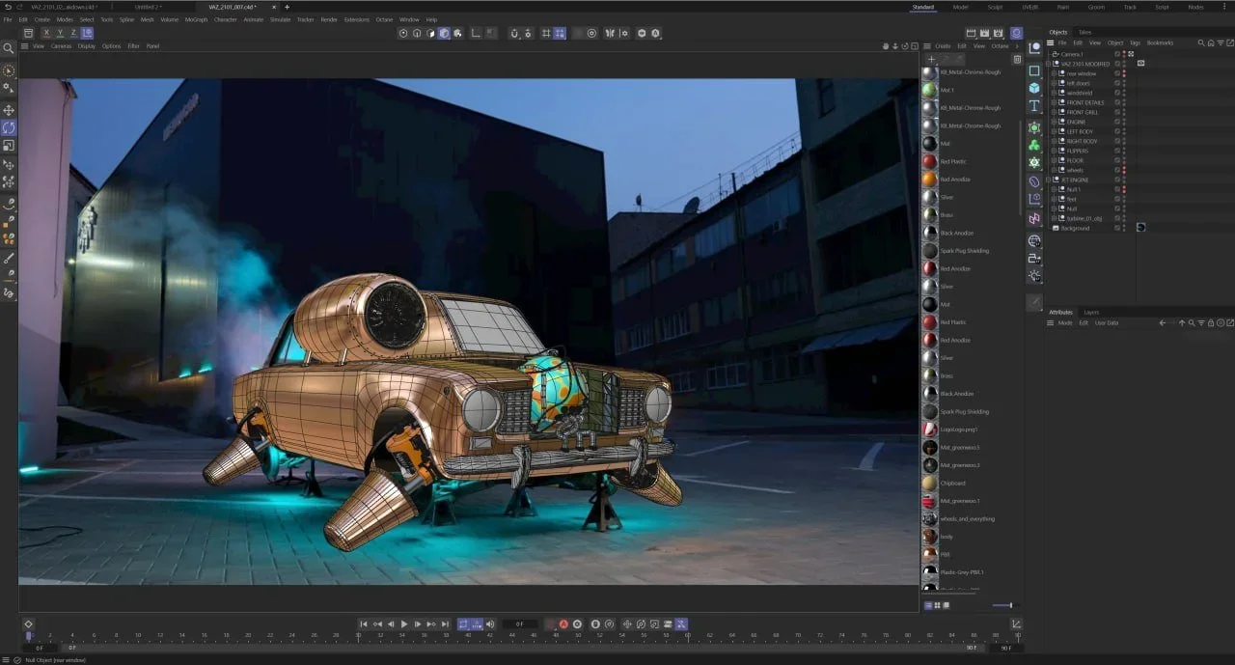Select the Move tool in left toolbar
Screen dimensions: 1235x665
[x=9, y=110]
